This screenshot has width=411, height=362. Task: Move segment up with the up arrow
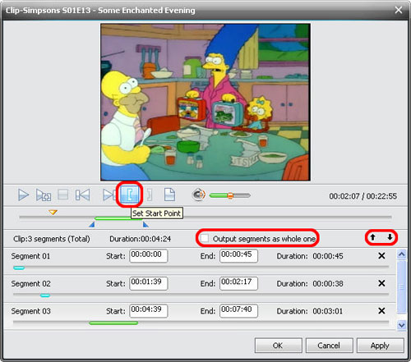click(372, 237)
